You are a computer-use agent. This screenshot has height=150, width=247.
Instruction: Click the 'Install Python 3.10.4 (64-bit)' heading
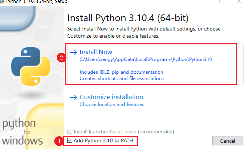(128, 18)
